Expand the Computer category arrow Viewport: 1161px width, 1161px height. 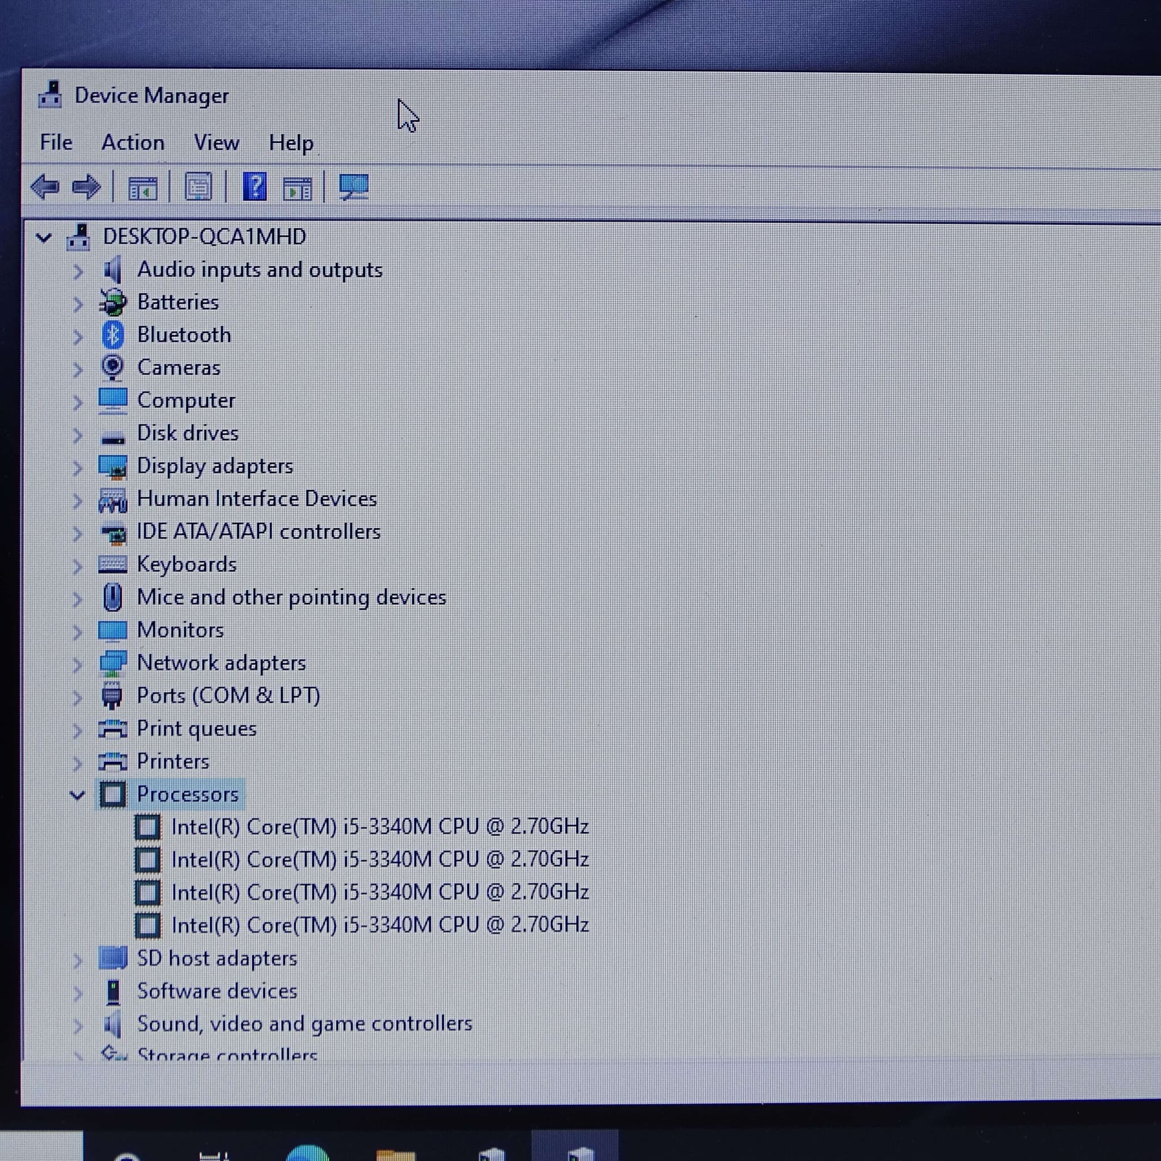[78, 402]
